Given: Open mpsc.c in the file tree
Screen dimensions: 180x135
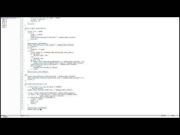Looking at the screenshot, I should [4, 21].
